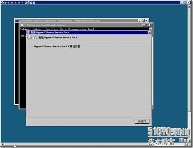Click the makecab console scrollbar up arrow

coord(151,29)
